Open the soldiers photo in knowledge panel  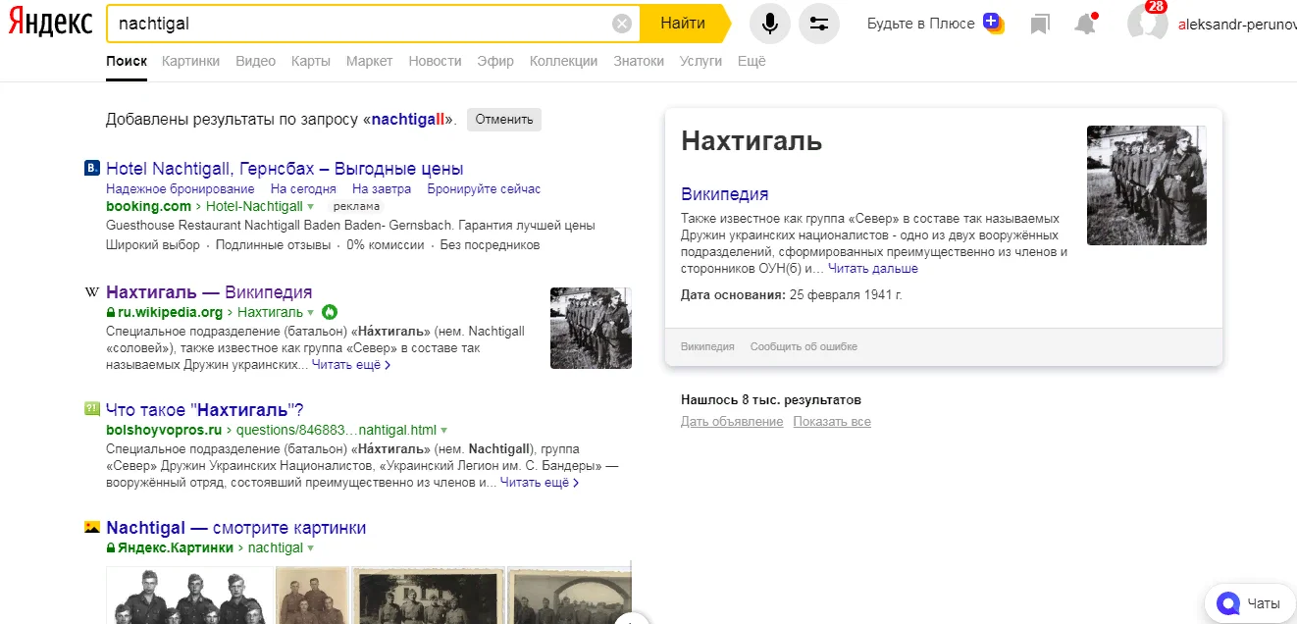(x=1146, y=185)
